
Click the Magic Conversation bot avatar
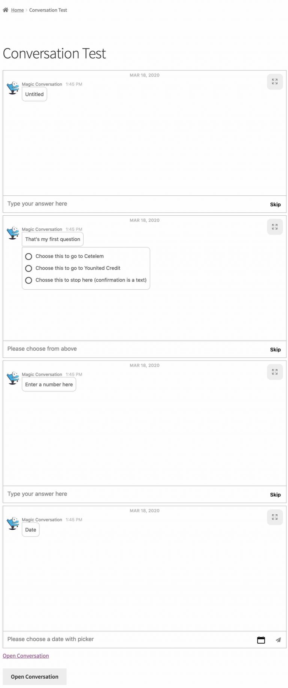[12, 87]
